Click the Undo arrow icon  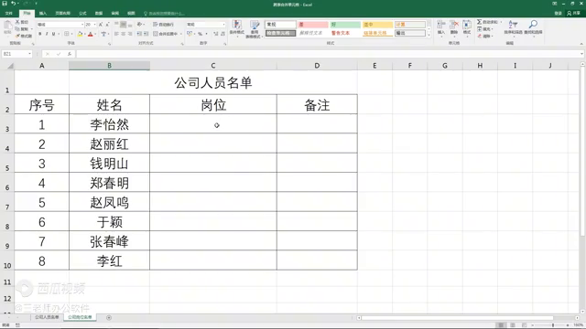13,4
